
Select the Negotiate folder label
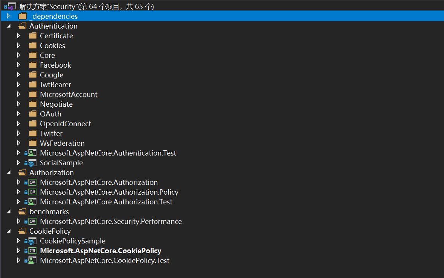tap(56, 104)
